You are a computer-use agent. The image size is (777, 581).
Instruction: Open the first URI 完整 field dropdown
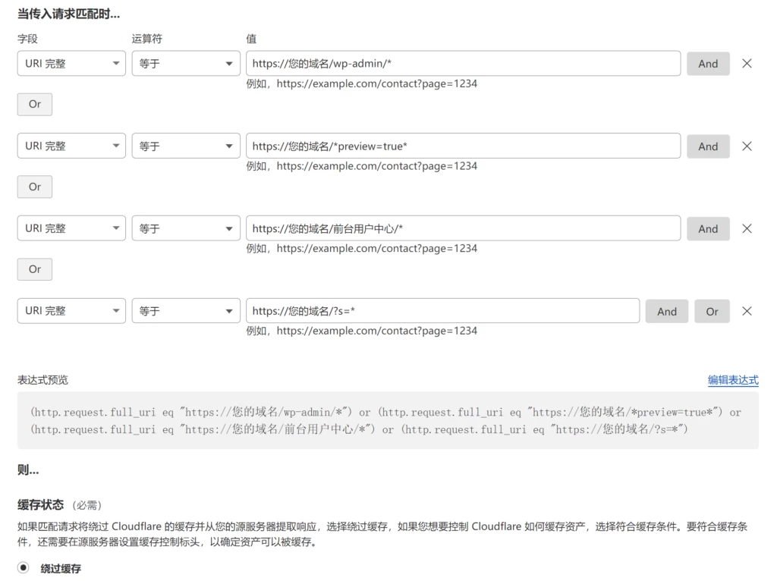click(71, 64)
